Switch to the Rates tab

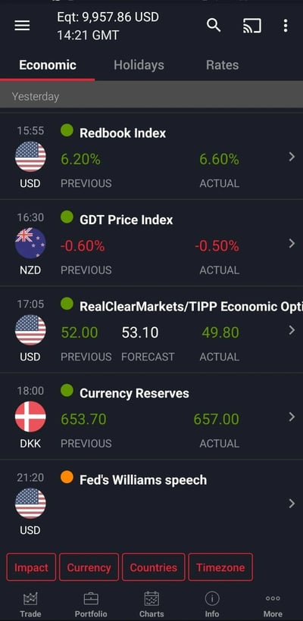click(x=222, y=65)
